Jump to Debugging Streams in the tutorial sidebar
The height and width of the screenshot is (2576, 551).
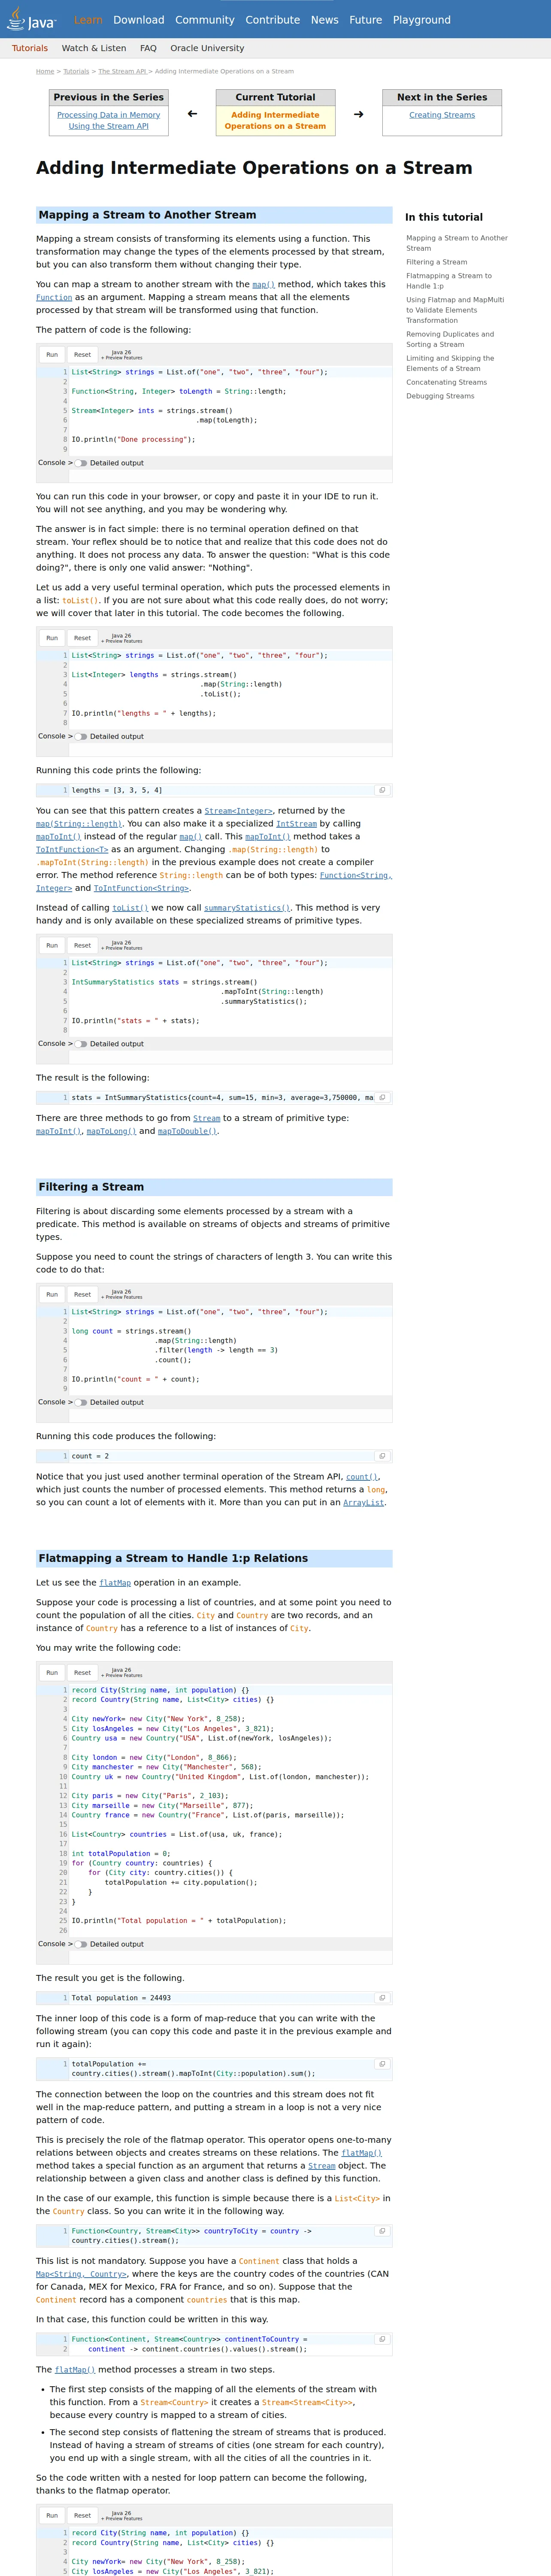[x=440, y=396]
